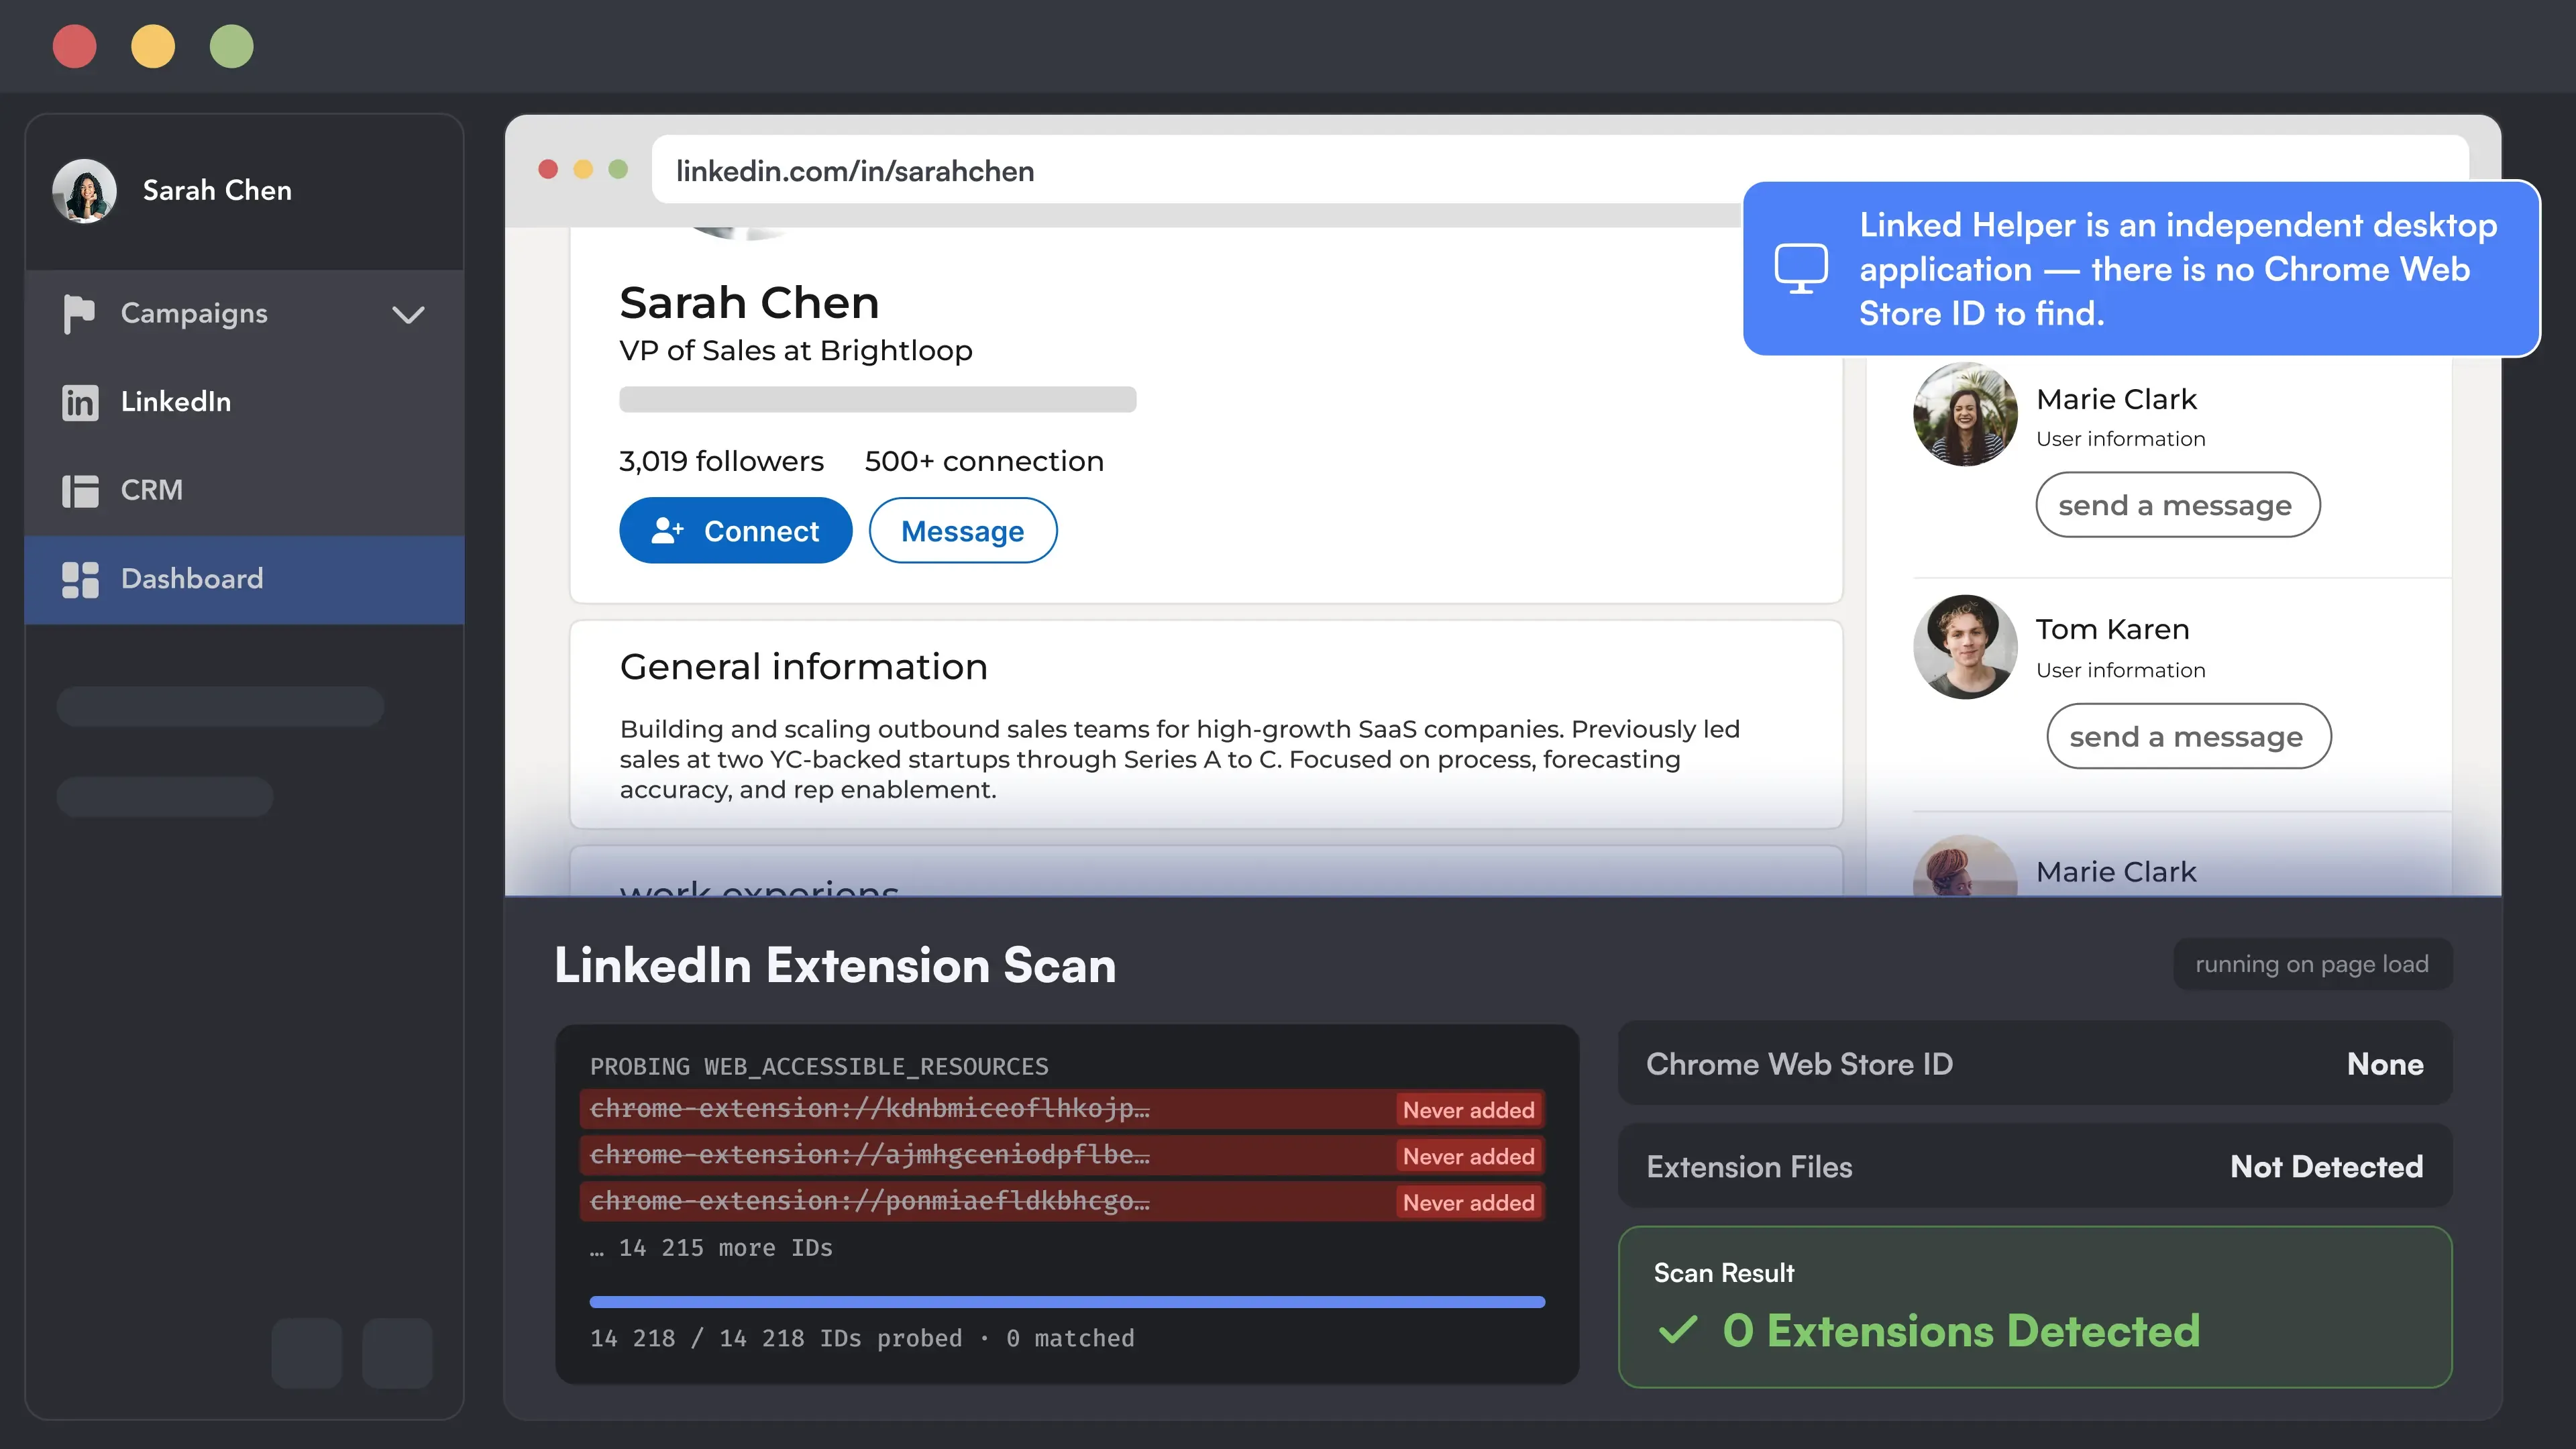This screenshot has width=2576, height=1449.
Task: Click the outer window red close button
Action: (74, 46)
